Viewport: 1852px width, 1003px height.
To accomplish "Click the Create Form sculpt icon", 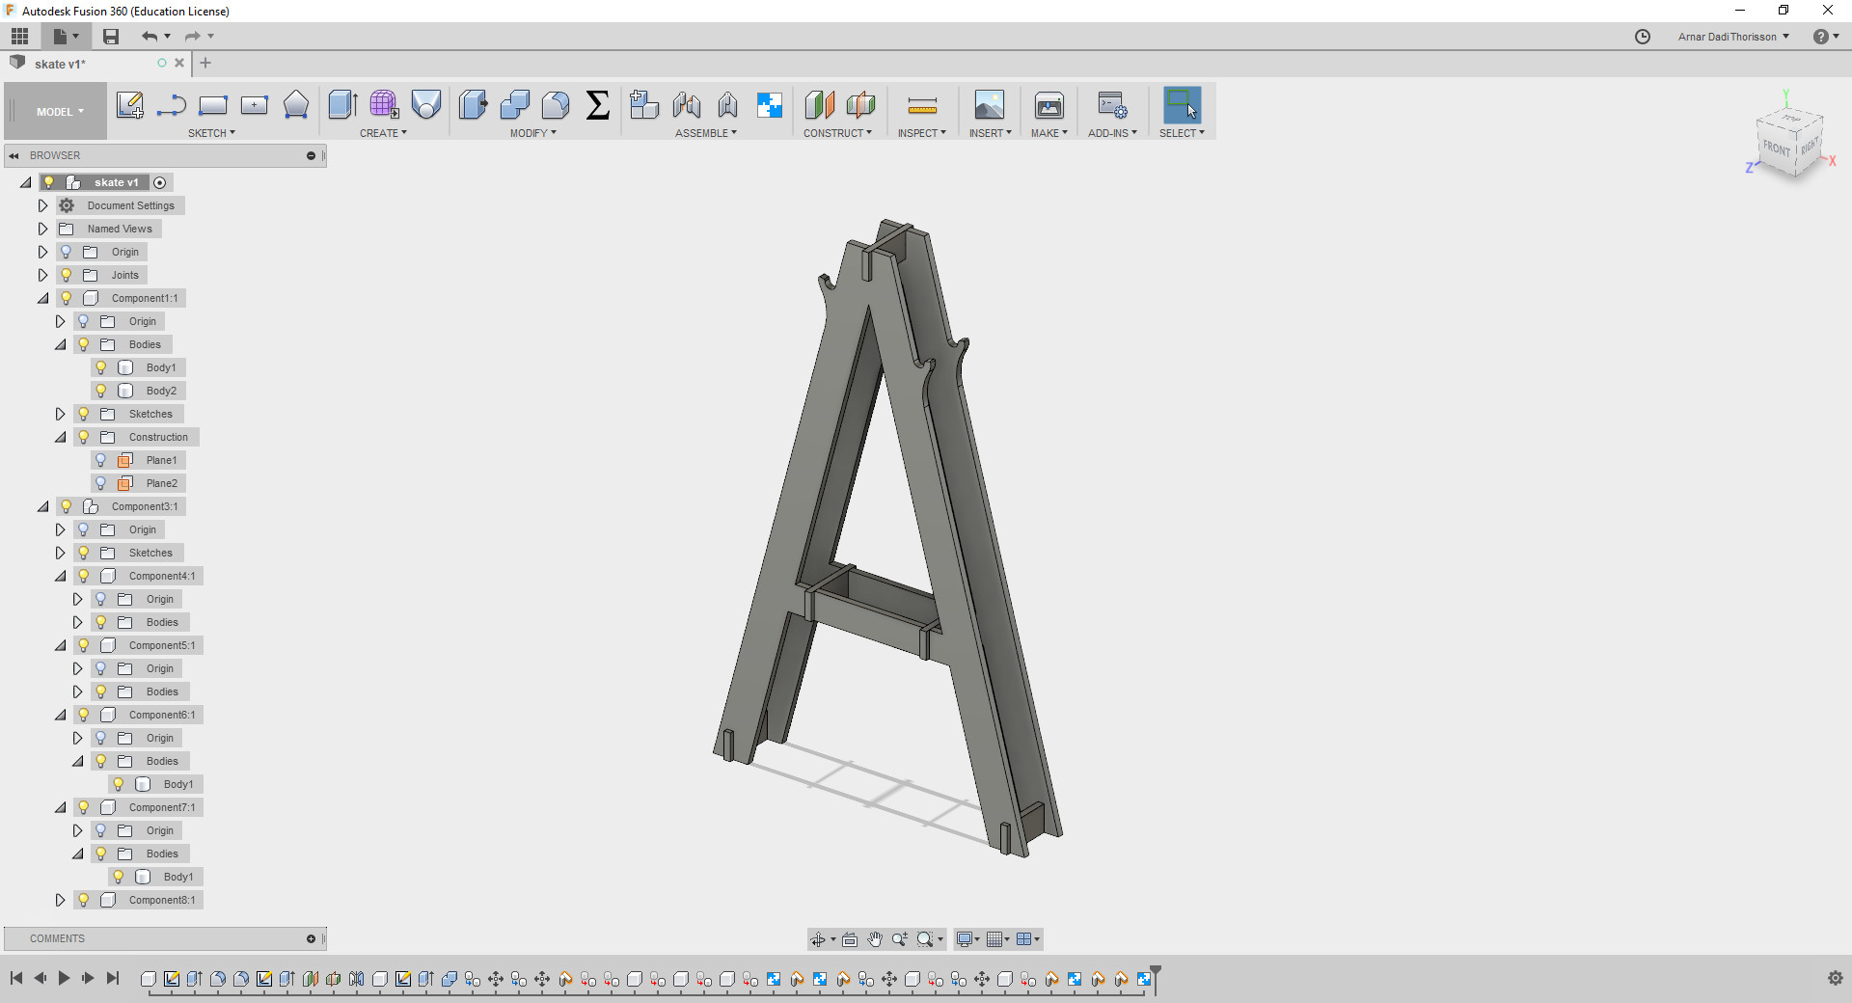I will pos(384,105).
